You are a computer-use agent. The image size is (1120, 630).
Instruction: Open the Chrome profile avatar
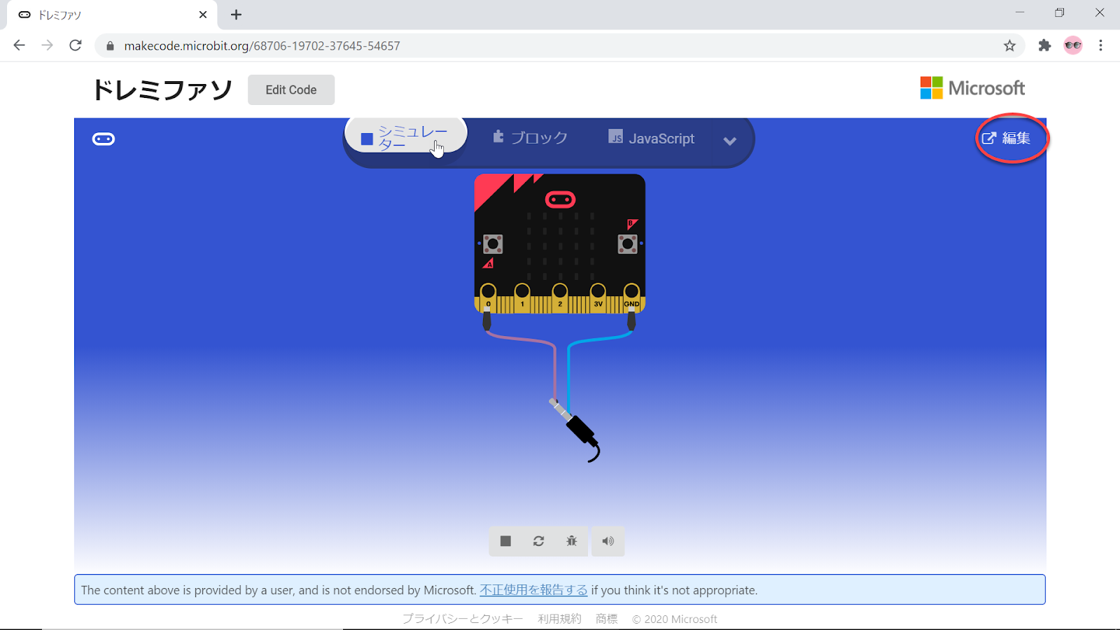pyautogui.click(x=1073, y=45)
